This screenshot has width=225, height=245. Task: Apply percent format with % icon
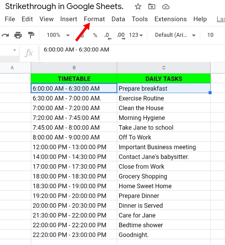tap(95, 35)
